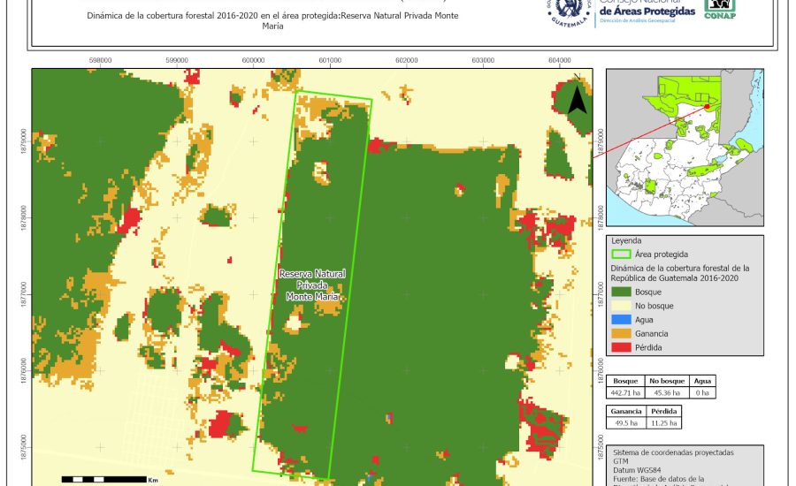Click the red location dot on inset map
The image size is (796, 486).
[707, 107]
